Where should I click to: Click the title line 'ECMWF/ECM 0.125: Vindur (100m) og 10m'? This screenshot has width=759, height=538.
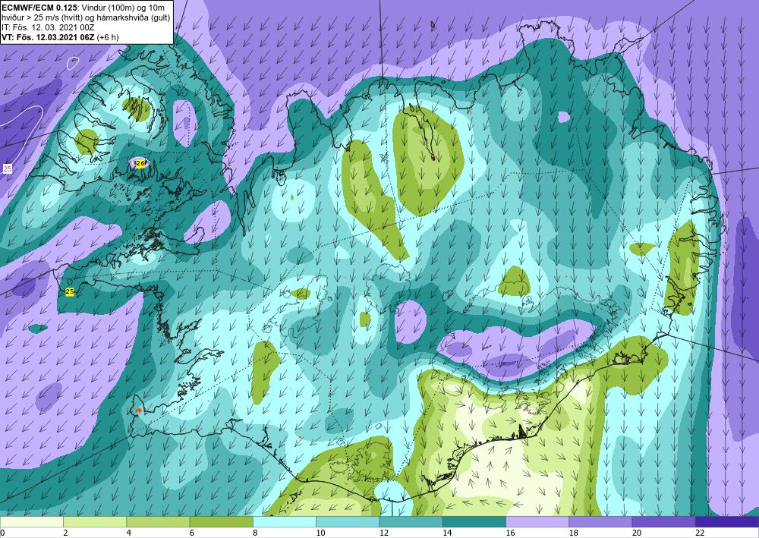[83, 7]
